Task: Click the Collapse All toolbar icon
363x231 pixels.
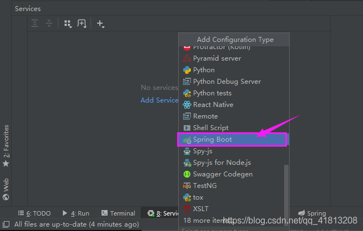Action: point(49,23)
